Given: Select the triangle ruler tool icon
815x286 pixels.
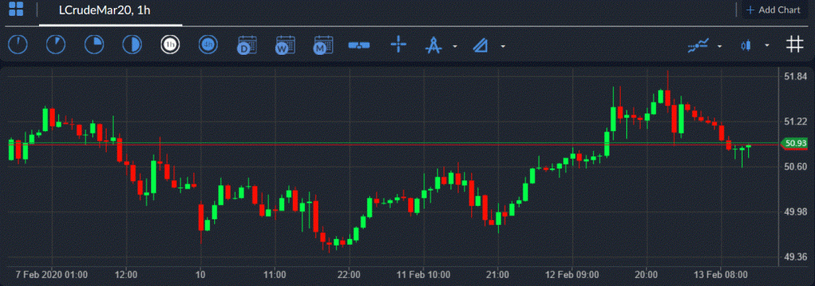Looking at the screenshot, I should point(481,45).
